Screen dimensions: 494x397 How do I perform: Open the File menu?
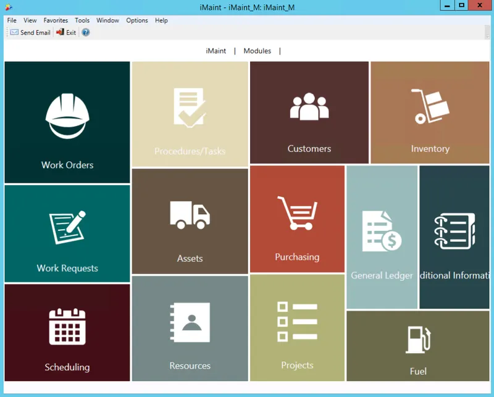(x=12, y=20)
